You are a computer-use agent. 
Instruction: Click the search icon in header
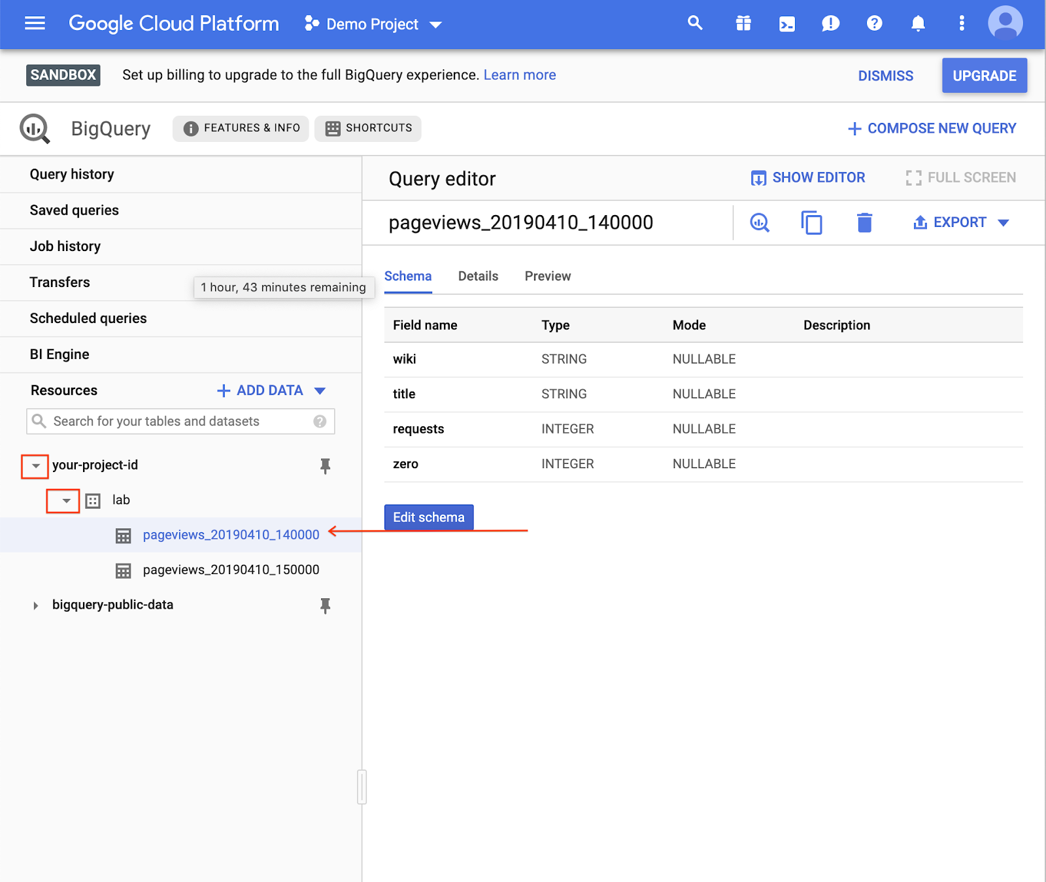695,24
